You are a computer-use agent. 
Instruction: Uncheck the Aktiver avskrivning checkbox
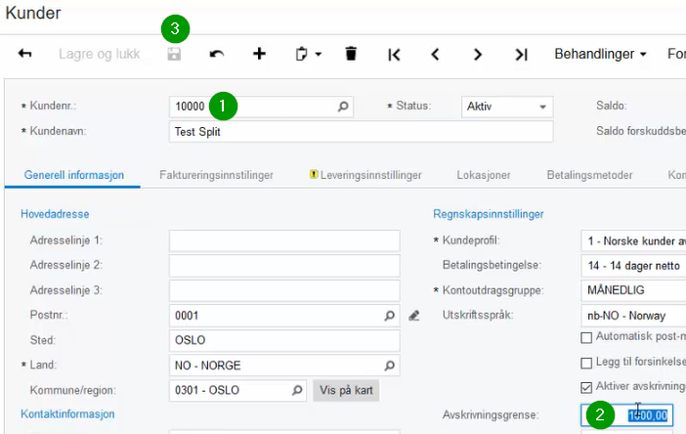pyautogui.click(x=586, y=386)
